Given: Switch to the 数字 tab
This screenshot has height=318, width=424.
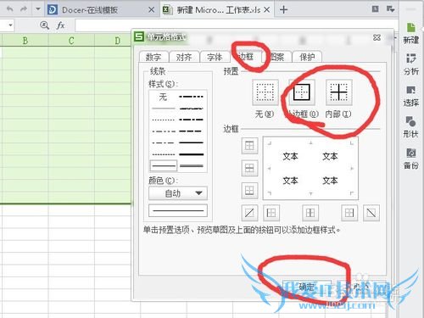Looking at the screenshot, I should coord(153,57).
